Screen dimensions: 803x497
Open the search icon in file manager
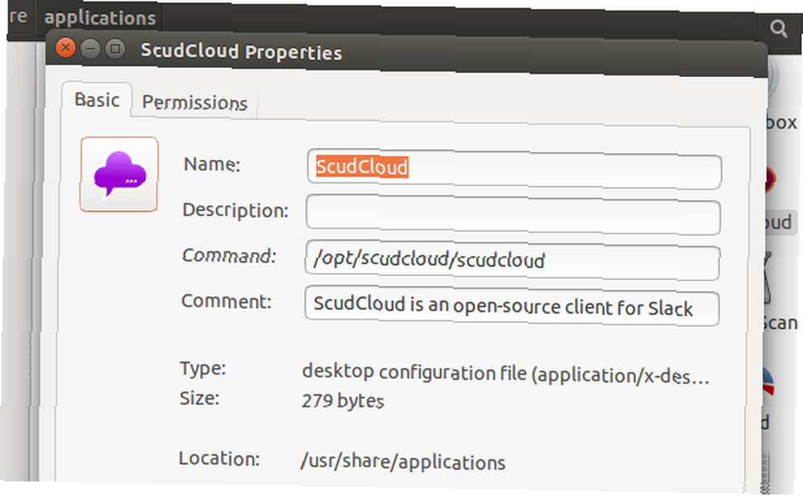click(778, 29)
